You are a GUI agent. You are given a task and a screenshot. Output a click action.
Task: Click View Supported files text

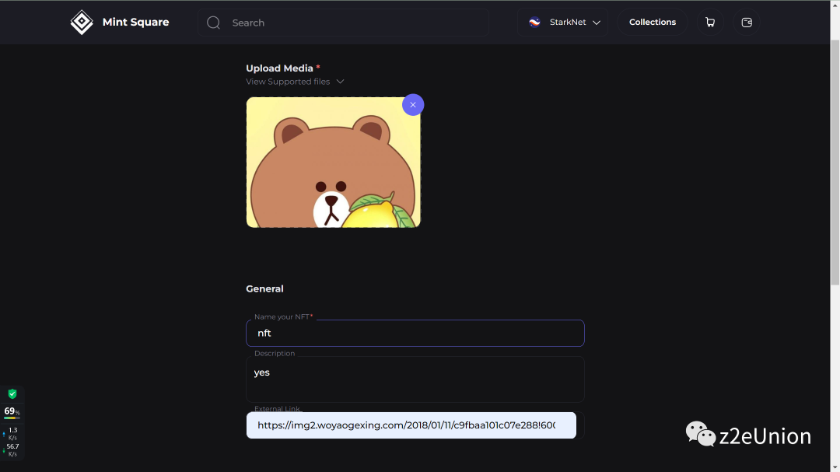point(288,82)
